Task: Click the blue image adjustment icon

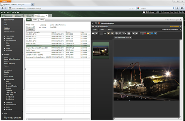Action: tap(152, 33)
